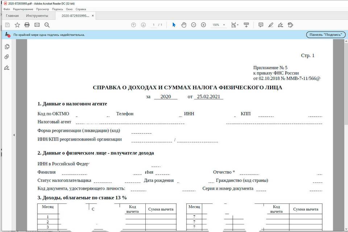Viewport: 348px width, 232px height.
Task: Zoom in with the plus icon
Action: 203,25
